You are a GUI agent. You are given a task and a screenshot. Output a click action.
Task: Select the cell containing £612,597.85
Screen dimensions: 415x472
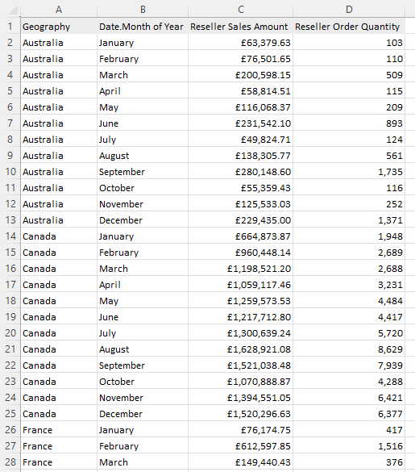(x=240, y=446)
